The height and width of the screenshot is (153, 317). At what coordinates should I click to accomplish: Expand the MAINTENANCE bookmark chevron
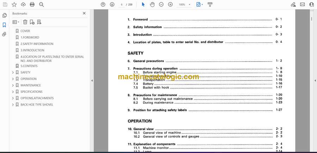click(13, 85)
